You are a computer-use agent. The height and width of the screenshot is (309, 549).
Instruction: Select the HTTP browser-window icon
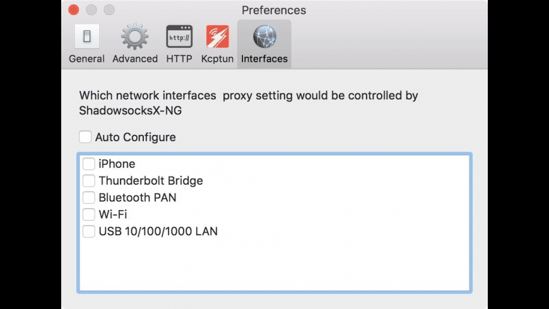179,37
